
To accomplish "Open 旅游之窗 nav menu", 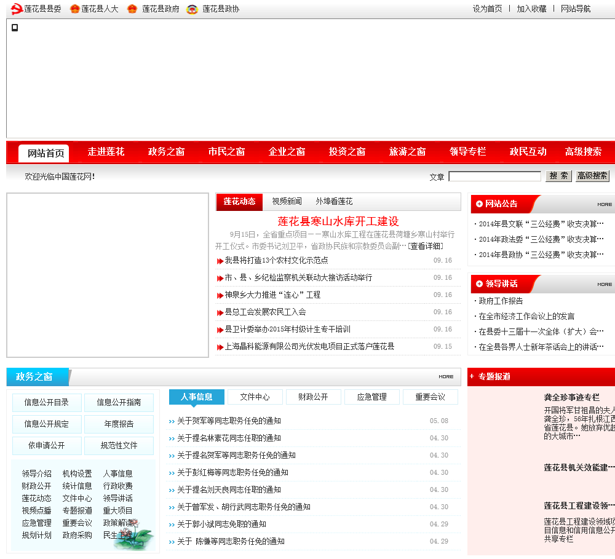I will pyautogui.click(x=408, y=151).
